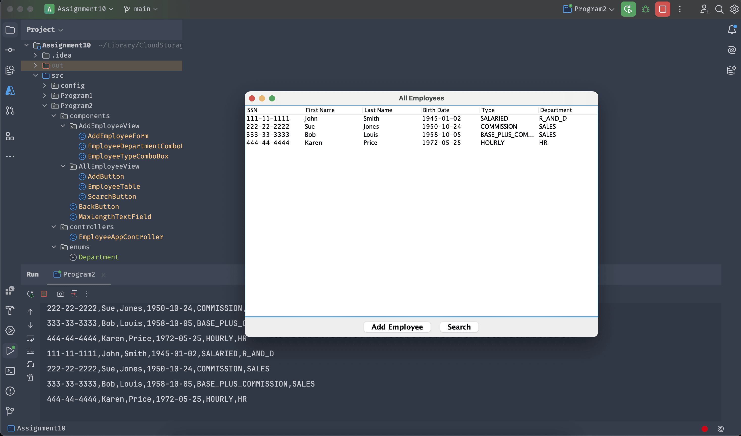
Task: Select the Karen Price table row
Action: pos(421,143)
